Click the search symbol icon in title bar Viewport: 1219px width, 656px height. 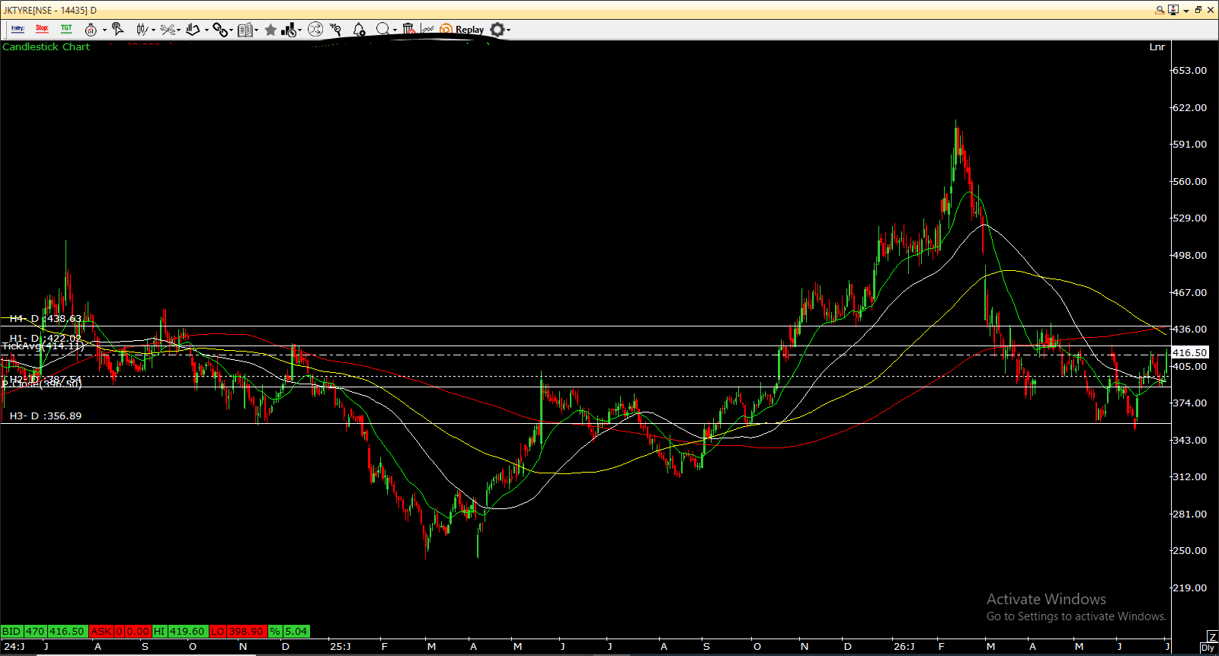1160,10
